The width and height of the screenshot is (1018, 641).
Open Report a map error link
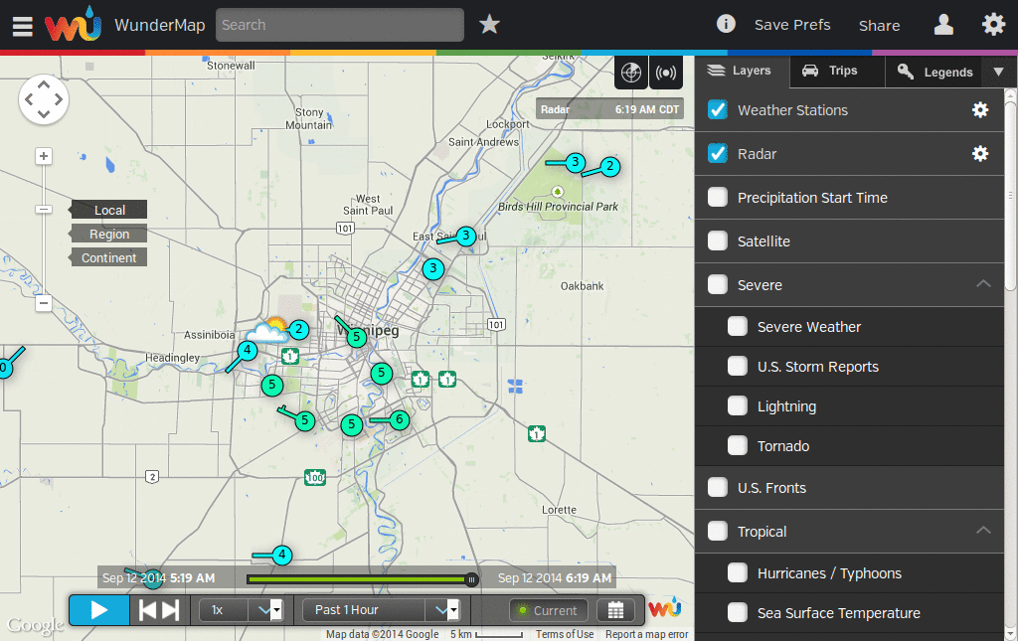click(x=646, y=634)
